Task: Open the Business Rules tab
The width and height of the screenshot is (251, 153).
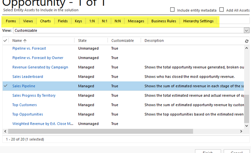Action: (164, 21)
